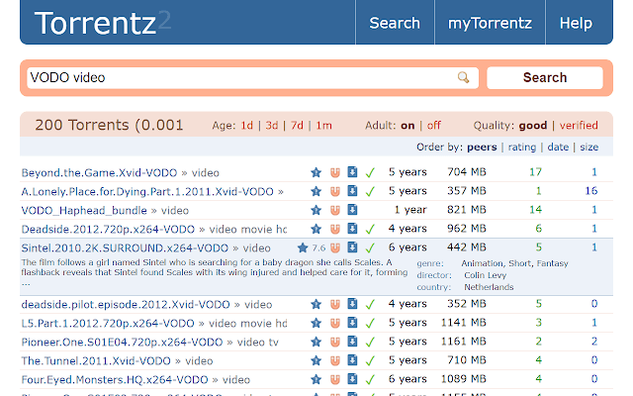Order results by size
The image size is (633, 396).
589,148
